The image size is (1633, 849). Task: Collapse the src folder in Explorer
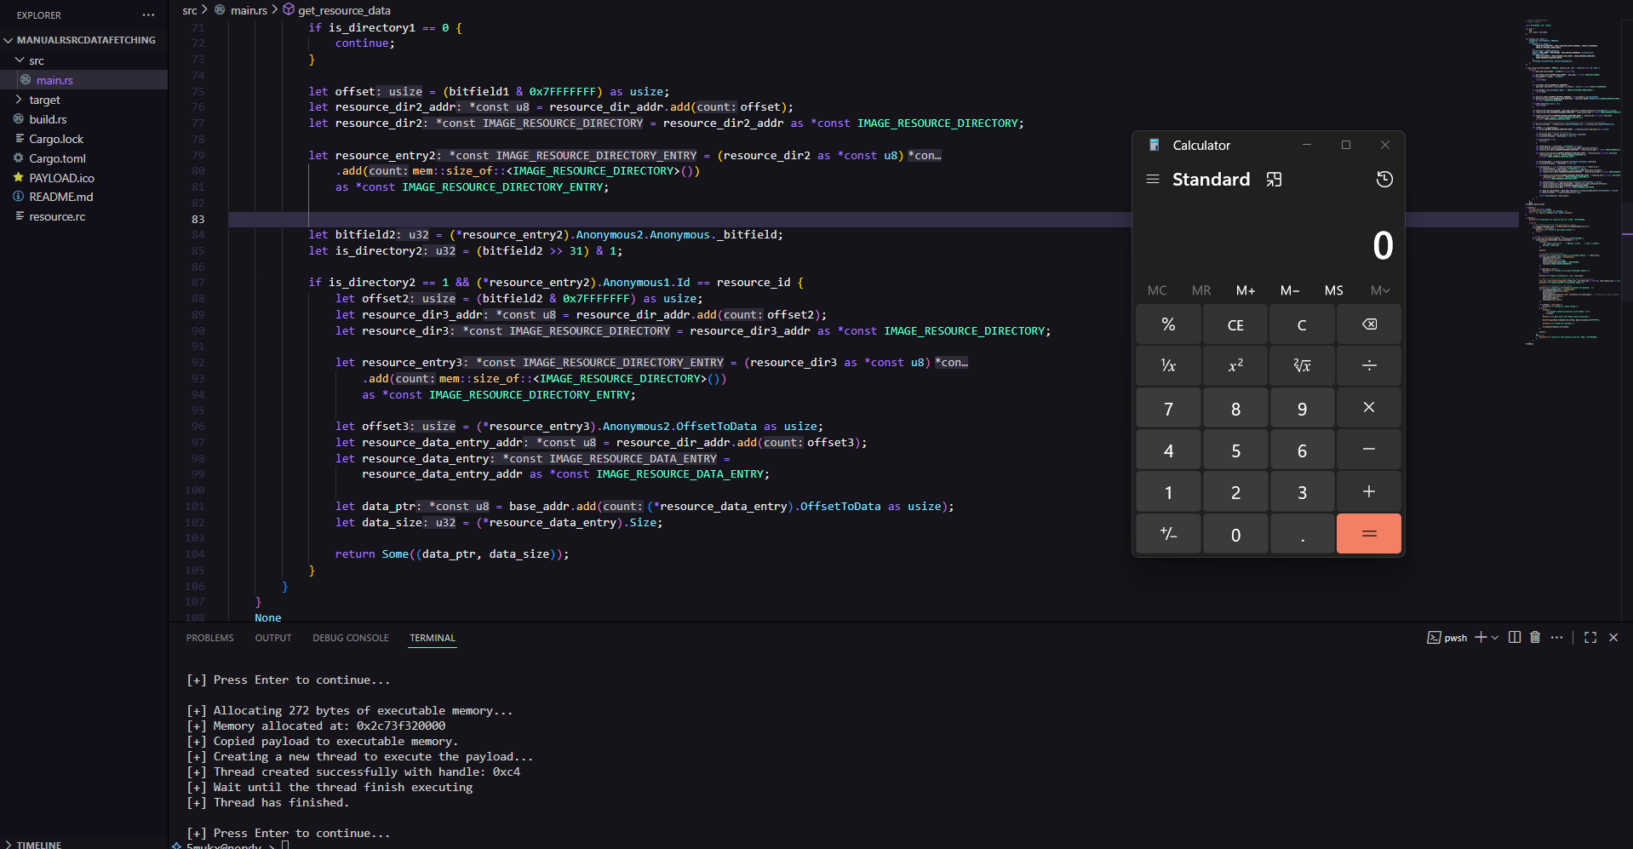(83, 60)
